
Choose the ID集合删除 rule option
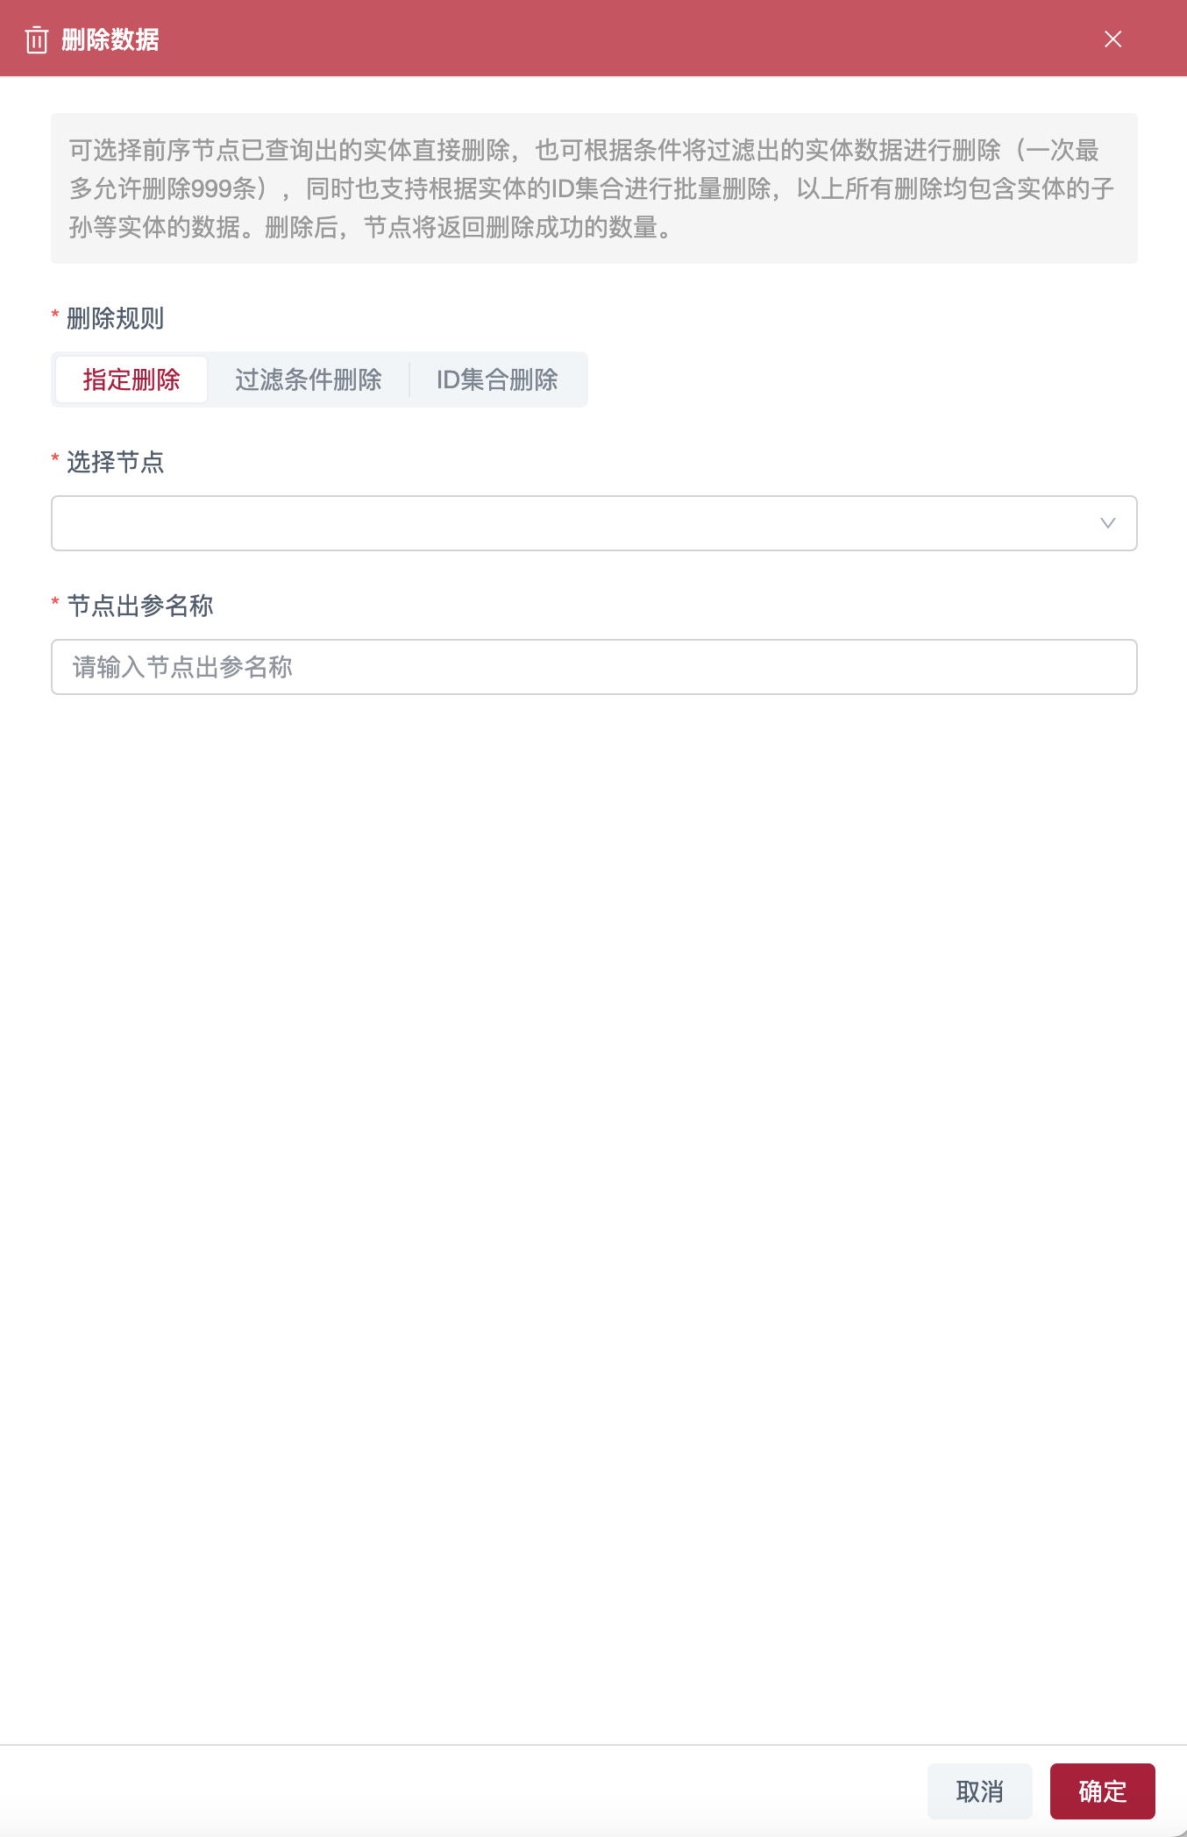pyautogui.click(x=497, y=379)
